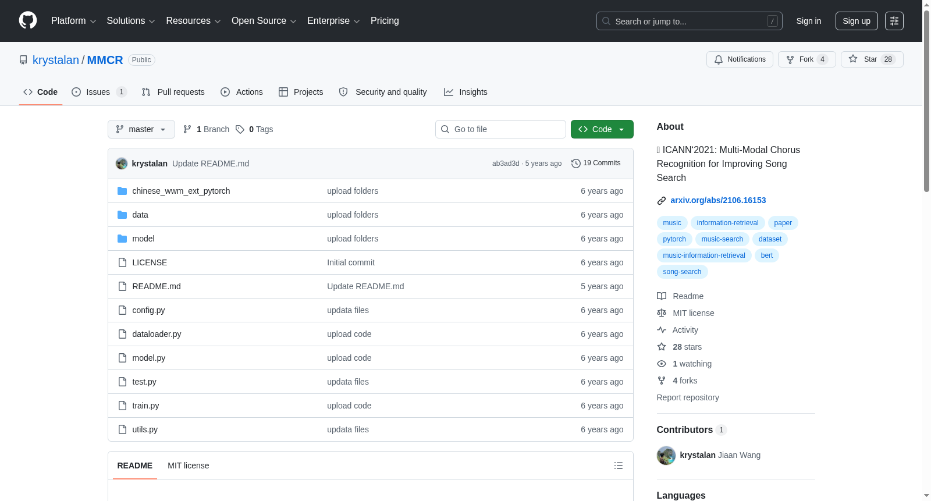The height and width of the screenshot is (501, 931).
Task: Click the 0 Tags tag icon
Action: [240, 129]
